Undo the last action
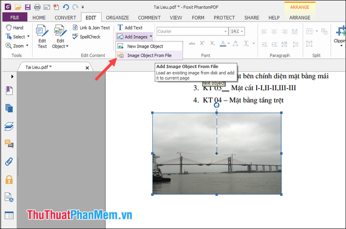Image resolution: width=346 pixels, height=229 pixels. (66, 7)
